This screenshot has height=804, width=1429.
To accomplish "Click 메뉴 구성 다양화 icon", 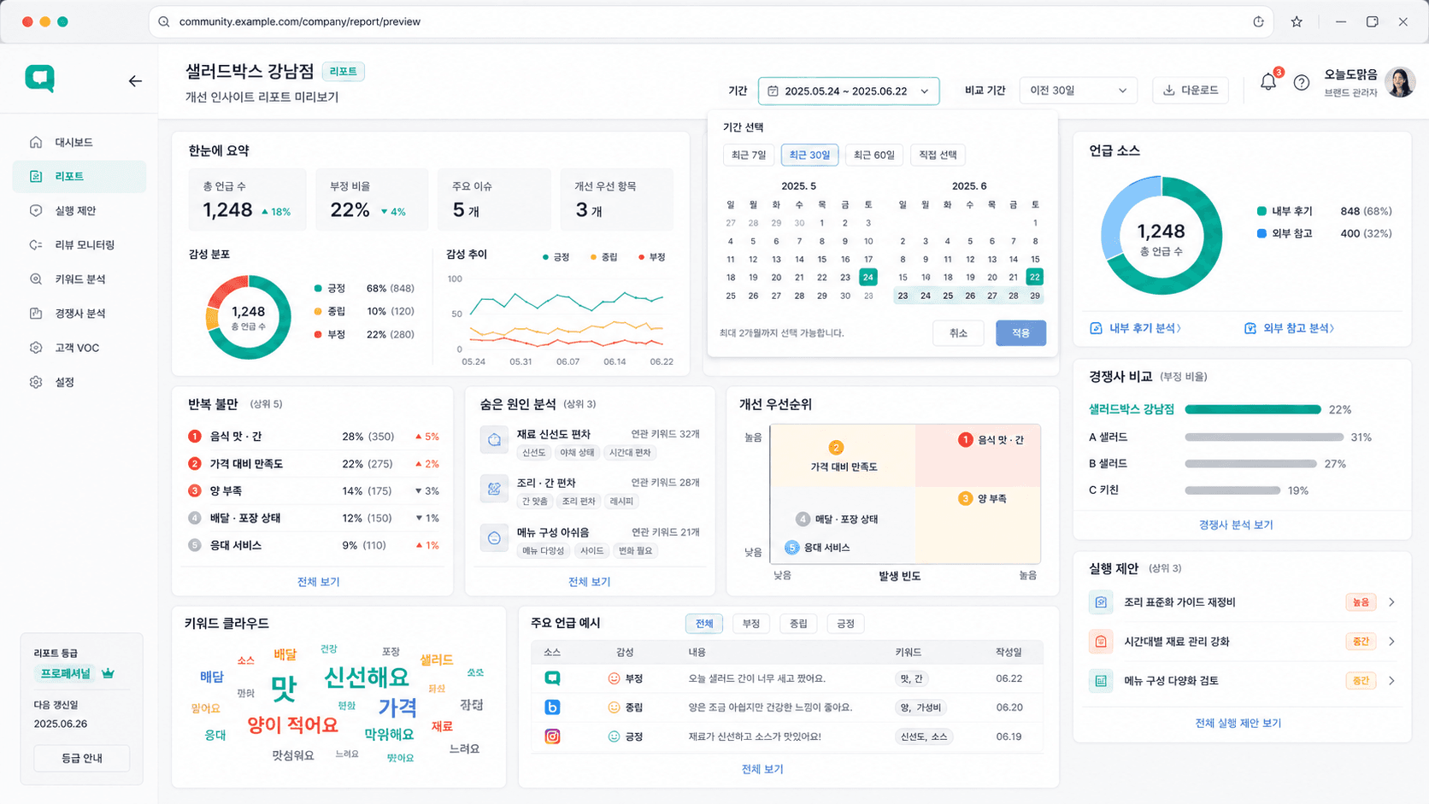I will [1101, 681].
